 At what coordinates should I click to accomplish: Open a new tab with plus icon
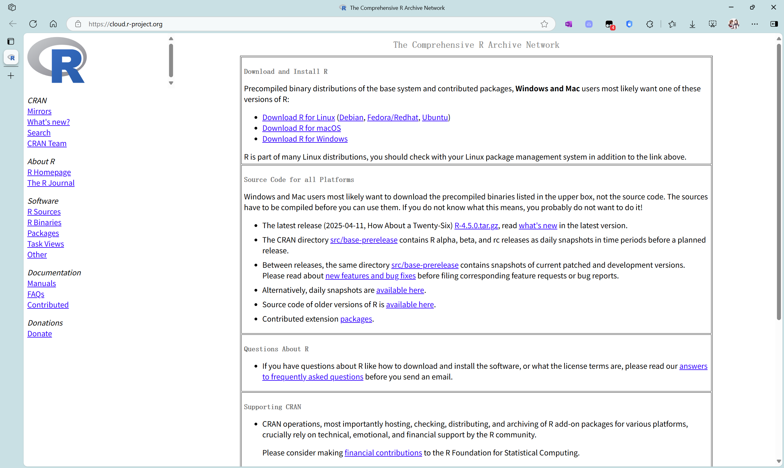[x=11, y=76]
